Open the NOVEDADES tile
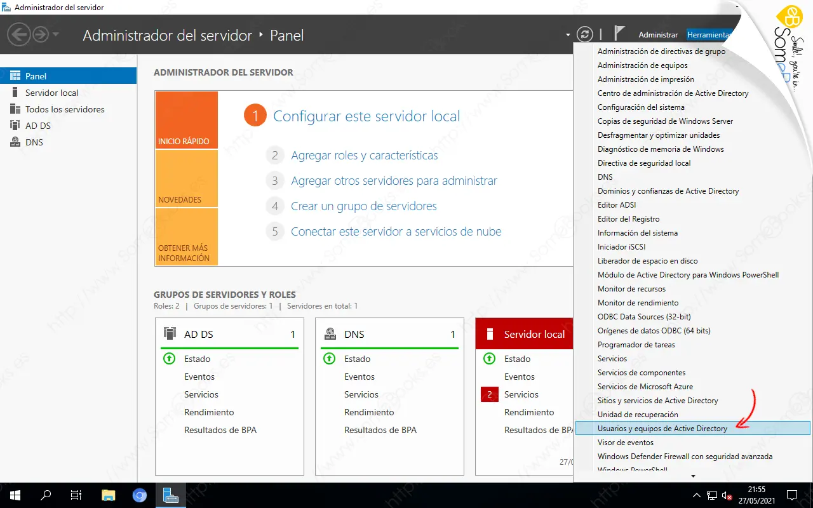This screenshot has height=508, width=813. click(186, 179)
